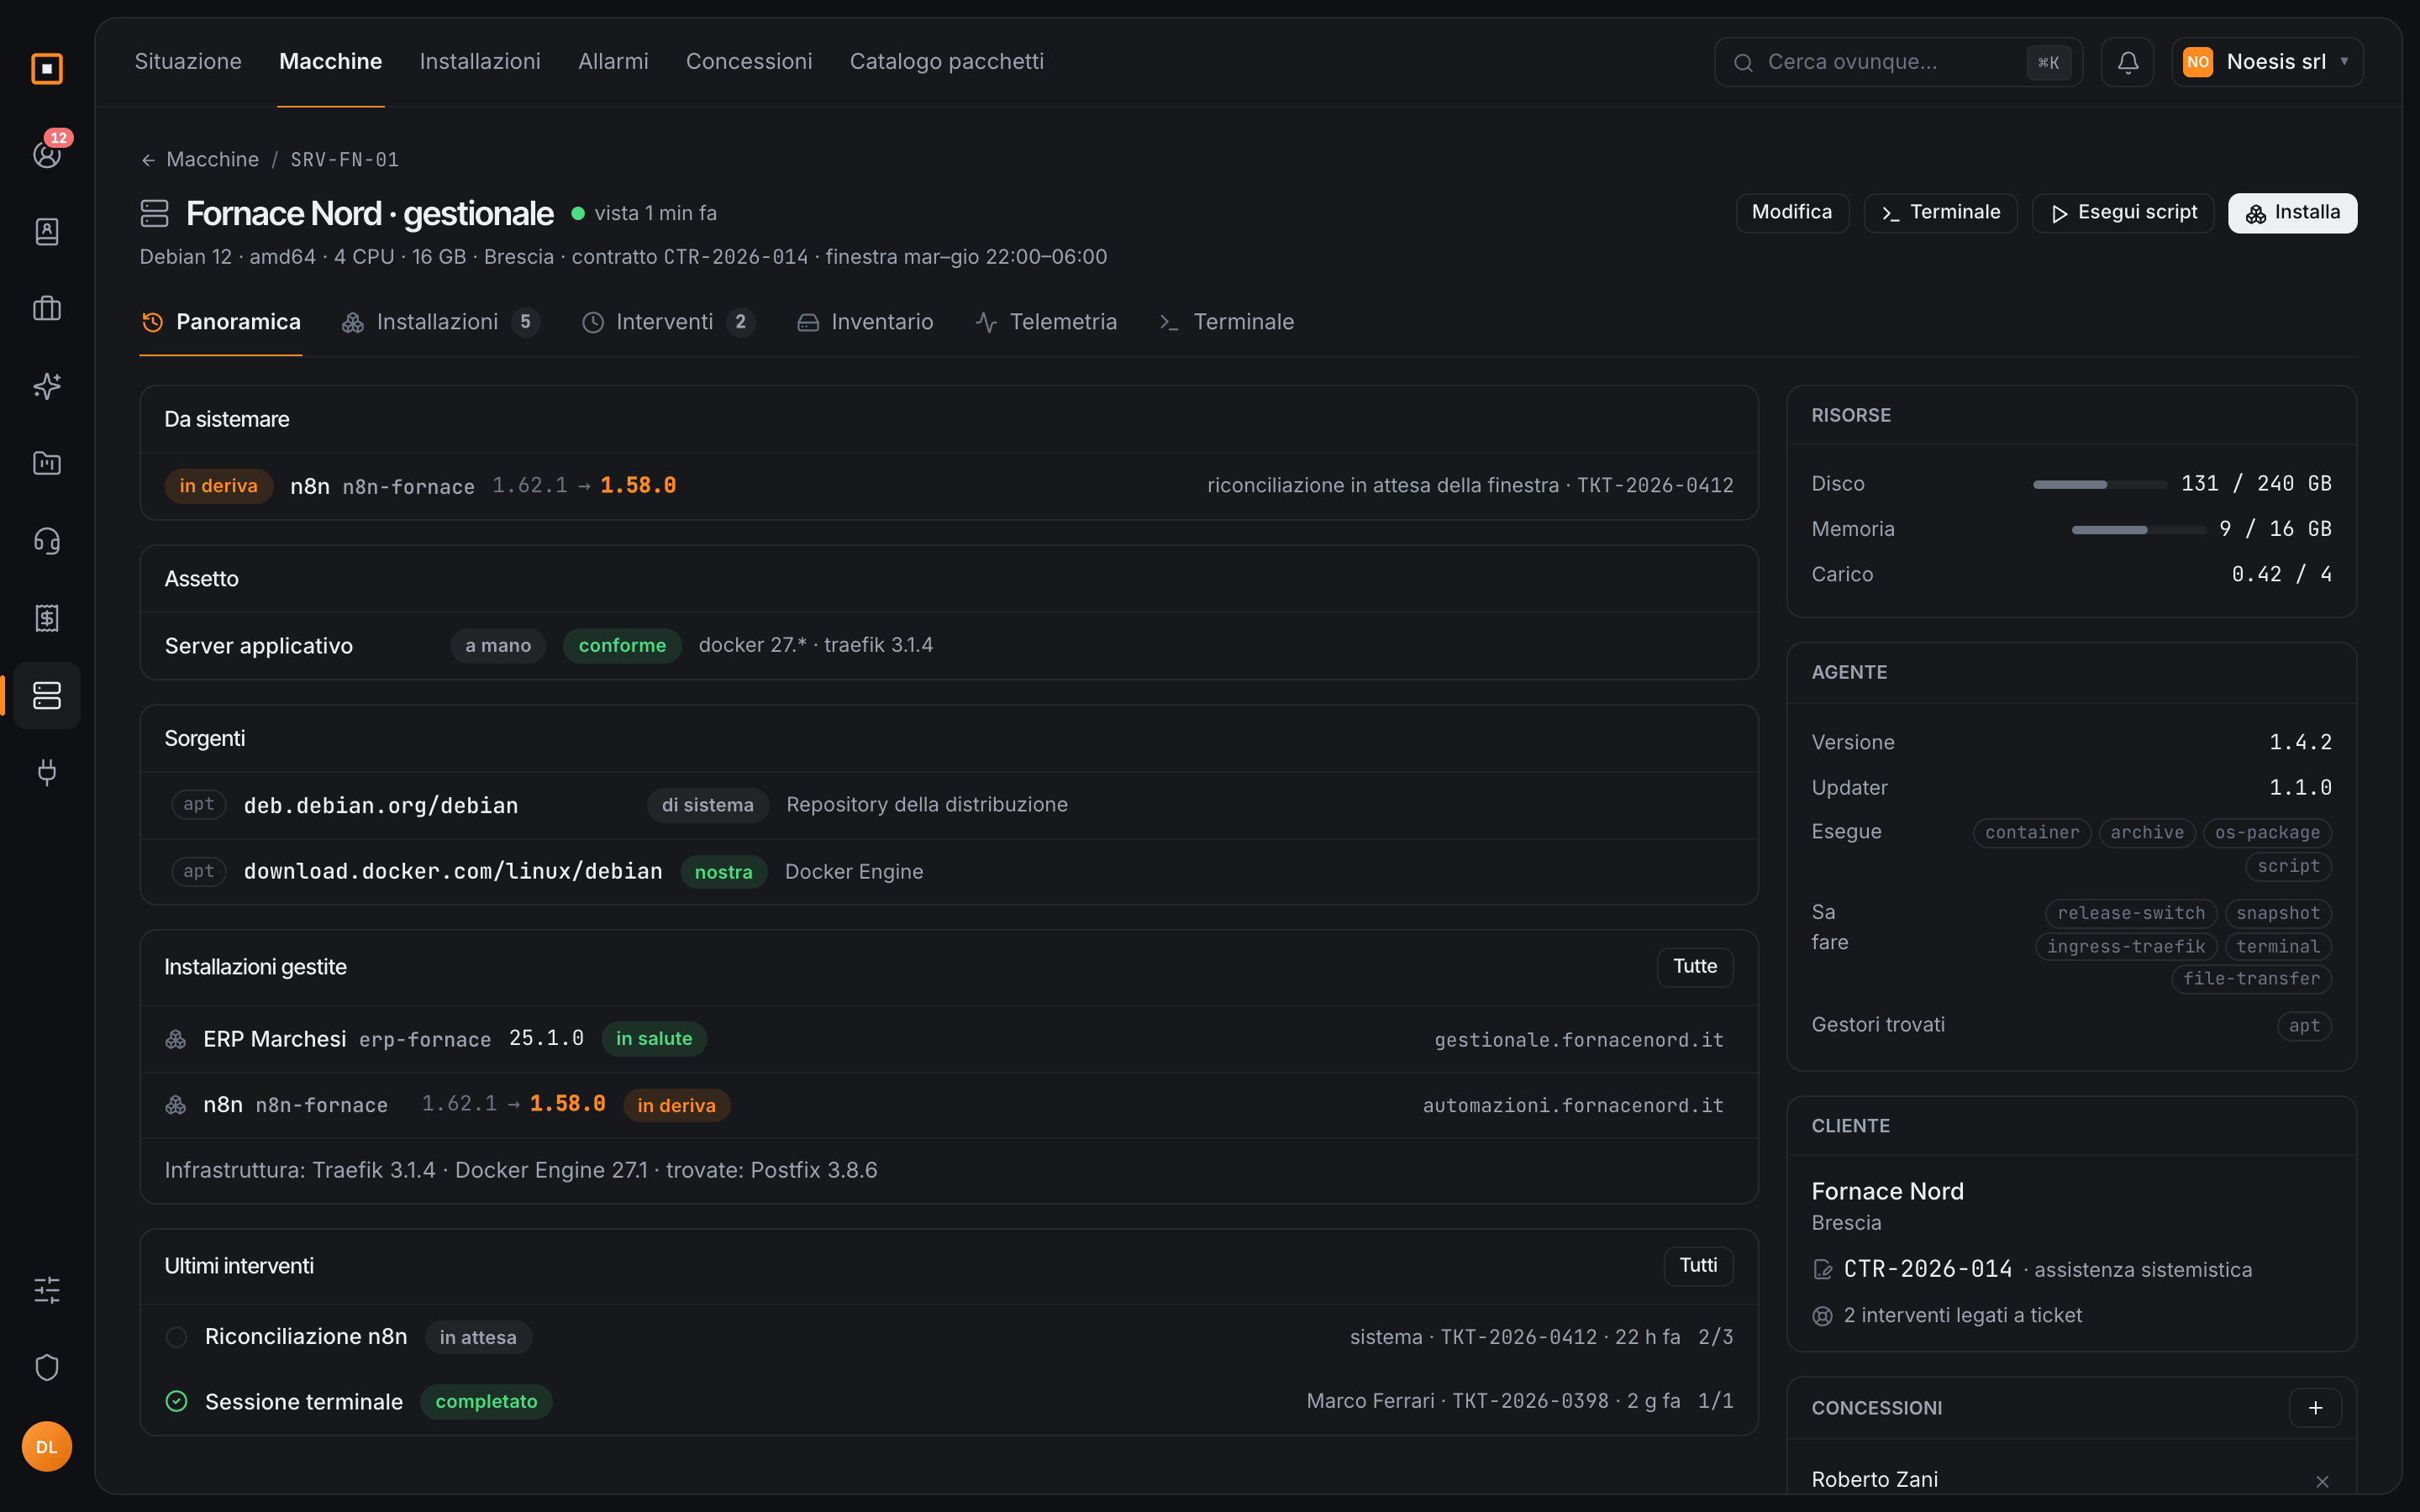The width and height of the screenshot is (2420, 1512).
Task: Open the briefcase sidebar icon
Action: coord(47,308)
